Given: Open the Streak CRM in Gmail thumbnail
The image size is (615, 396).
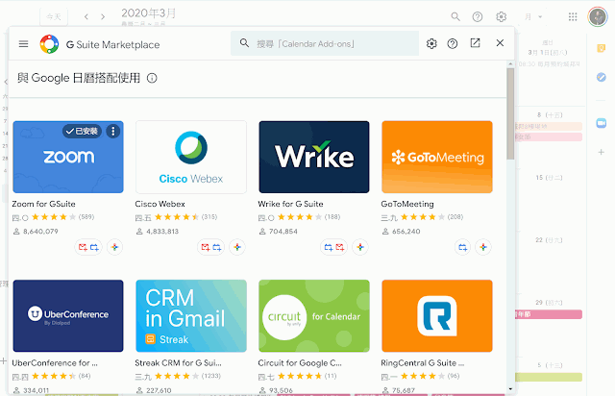Looking at the screenshot, I should [x=191, y=315].
